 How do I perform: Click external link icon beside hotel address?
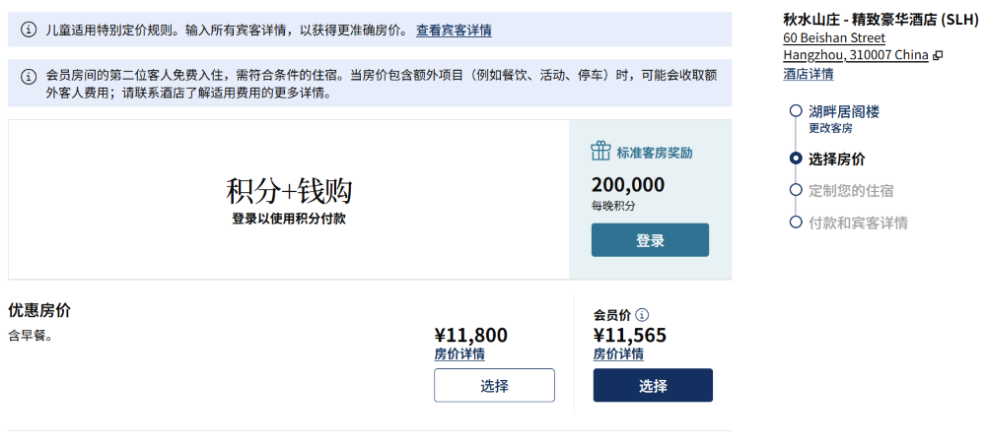[938, 55]
